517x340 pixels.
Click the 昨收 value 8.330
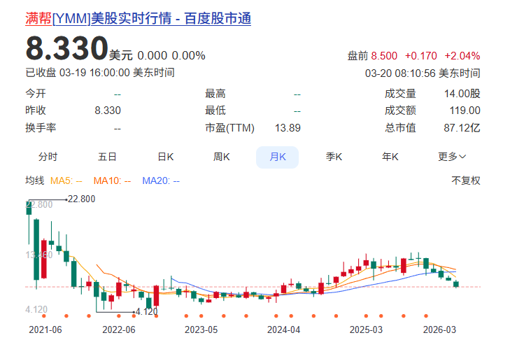108,111
